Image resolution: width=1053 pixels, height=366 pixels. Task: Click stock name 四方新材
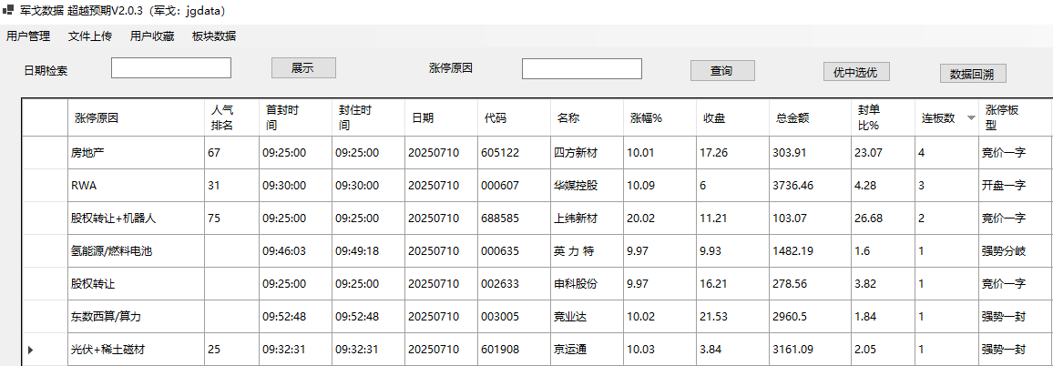tap(587, 152)
